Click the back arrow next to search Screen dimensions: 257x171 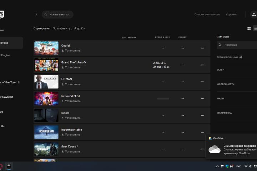36,15
